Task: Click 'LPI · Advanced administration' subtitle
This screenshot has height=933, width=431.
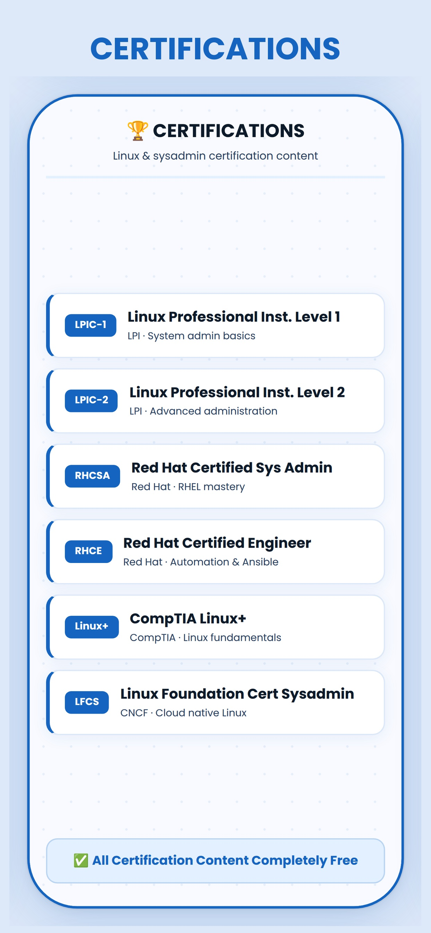Action: 204,411
